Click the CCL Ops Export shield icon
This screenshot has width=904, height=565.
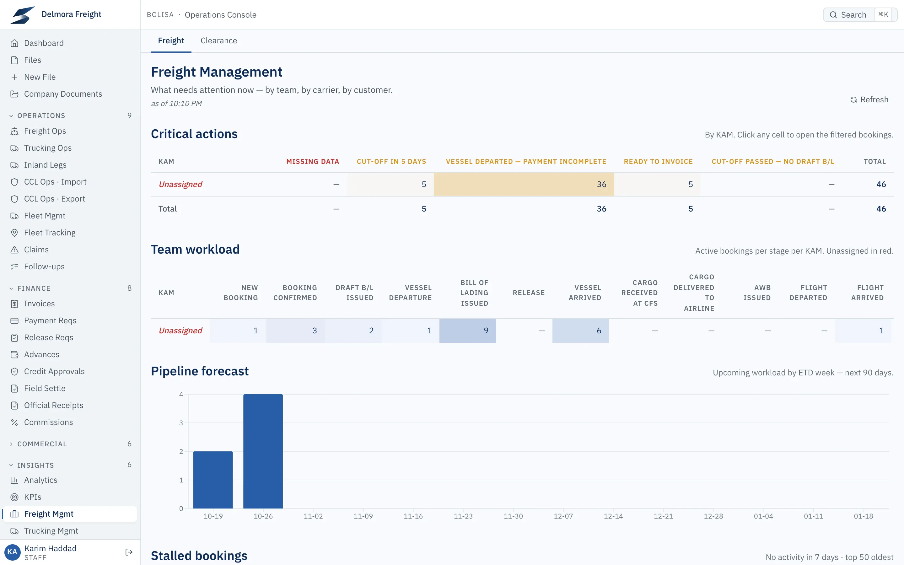(14, 199)
